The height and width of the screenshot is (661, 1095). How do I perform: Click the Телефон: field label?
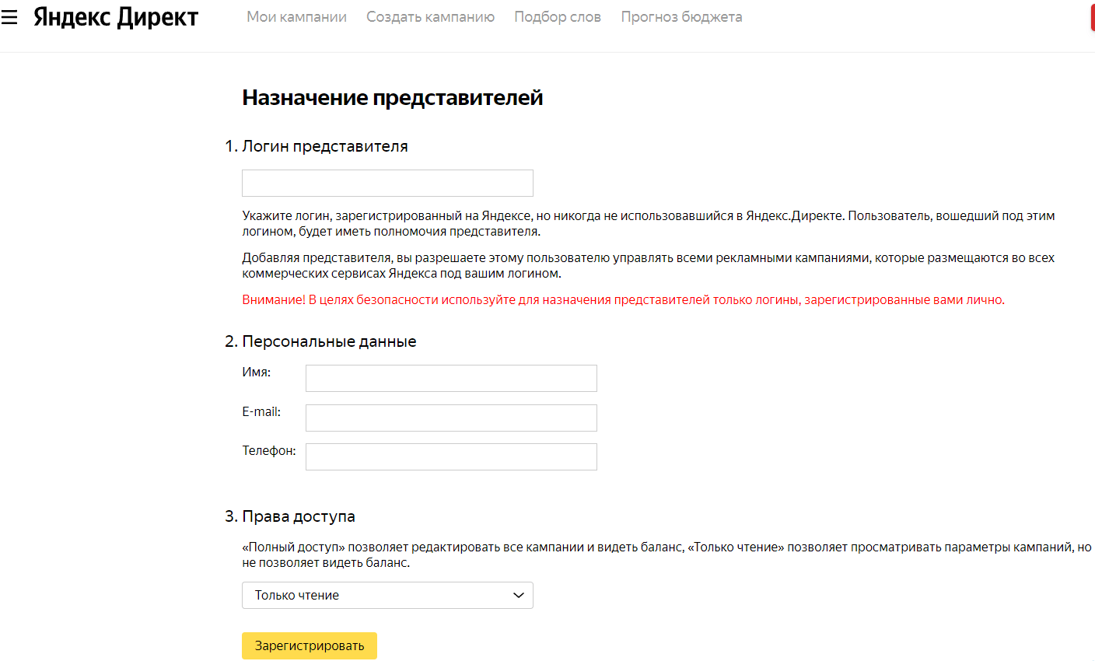(268, 451)
